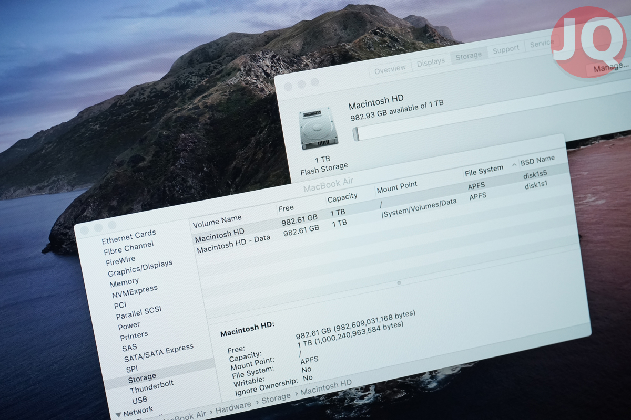Choose FireWire from the hardware list
Screen dimensions: 631x420
point(120,260)
